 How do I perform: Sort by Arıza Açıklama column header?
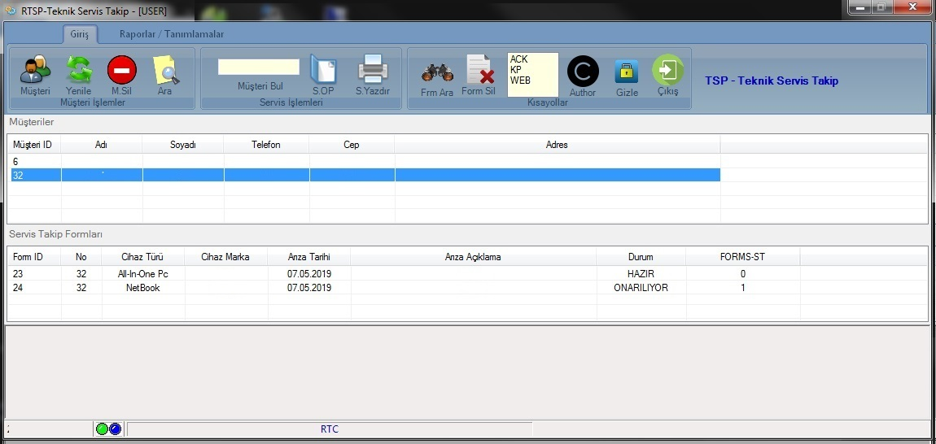(x=474, y=257)
